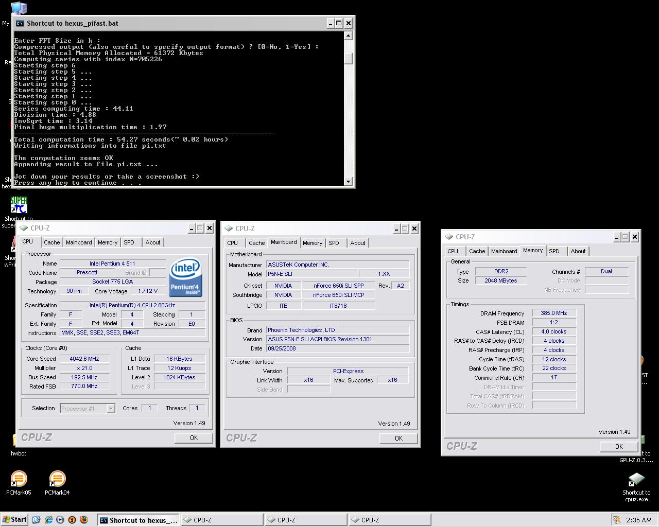Select the Shortcut to cpuz.exe desktop icon

[636, 480]
